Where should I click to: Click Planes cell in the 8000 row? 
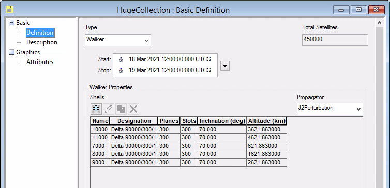coord(169,154)
